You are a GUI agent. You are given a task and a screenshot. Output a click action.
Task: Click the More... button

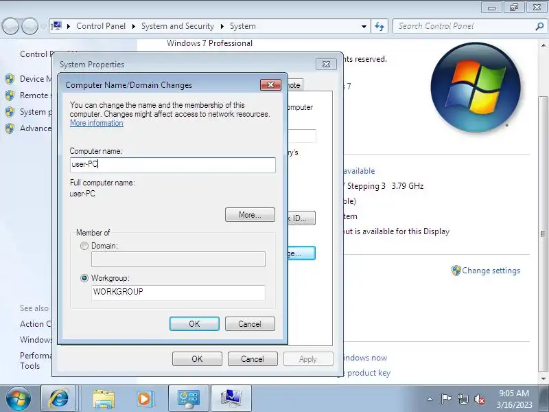[250, 215]
